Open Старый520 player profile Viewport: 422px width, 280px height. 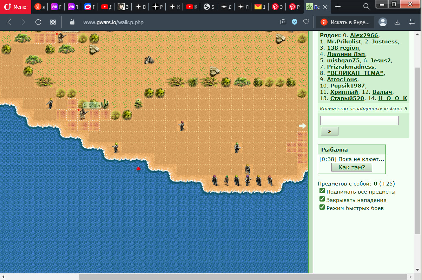click(347, 98)
